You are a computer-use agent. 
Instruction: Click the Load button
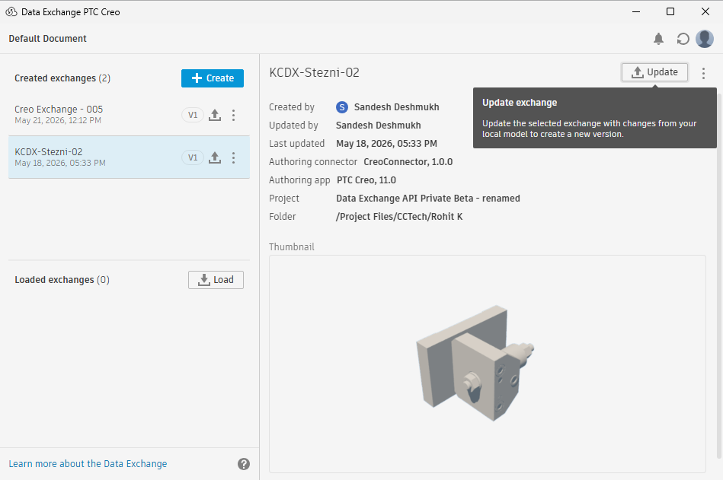coord(216,280)
